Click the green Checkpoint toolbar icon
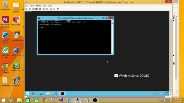The width and height of the screenshot is (184, 103). (x=51, y=9)
